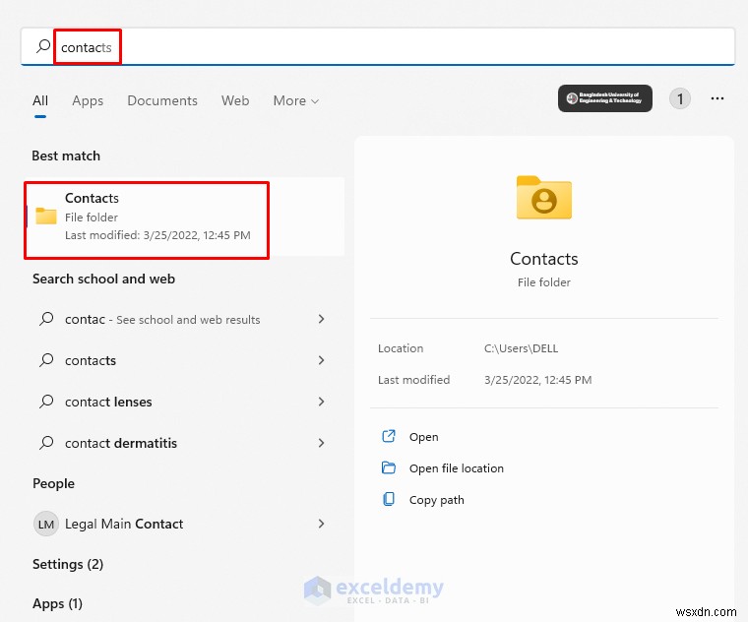Open the three-dot options menu
748x622 pixels.
tap(717, 98)
